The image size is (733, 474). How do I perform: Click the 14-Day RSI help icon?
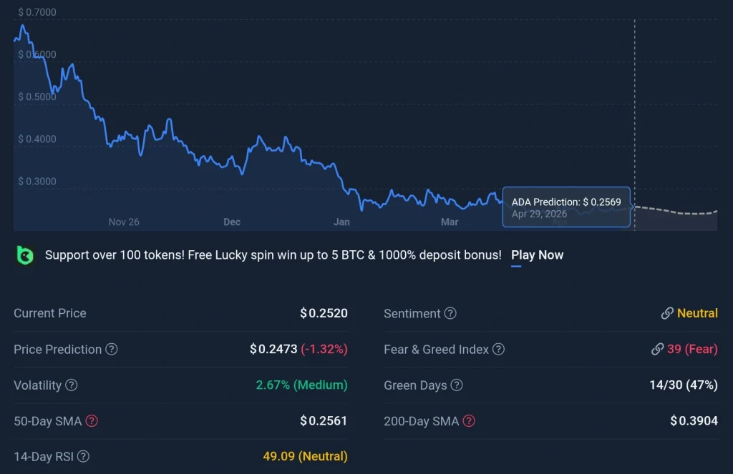click(83, 456)
